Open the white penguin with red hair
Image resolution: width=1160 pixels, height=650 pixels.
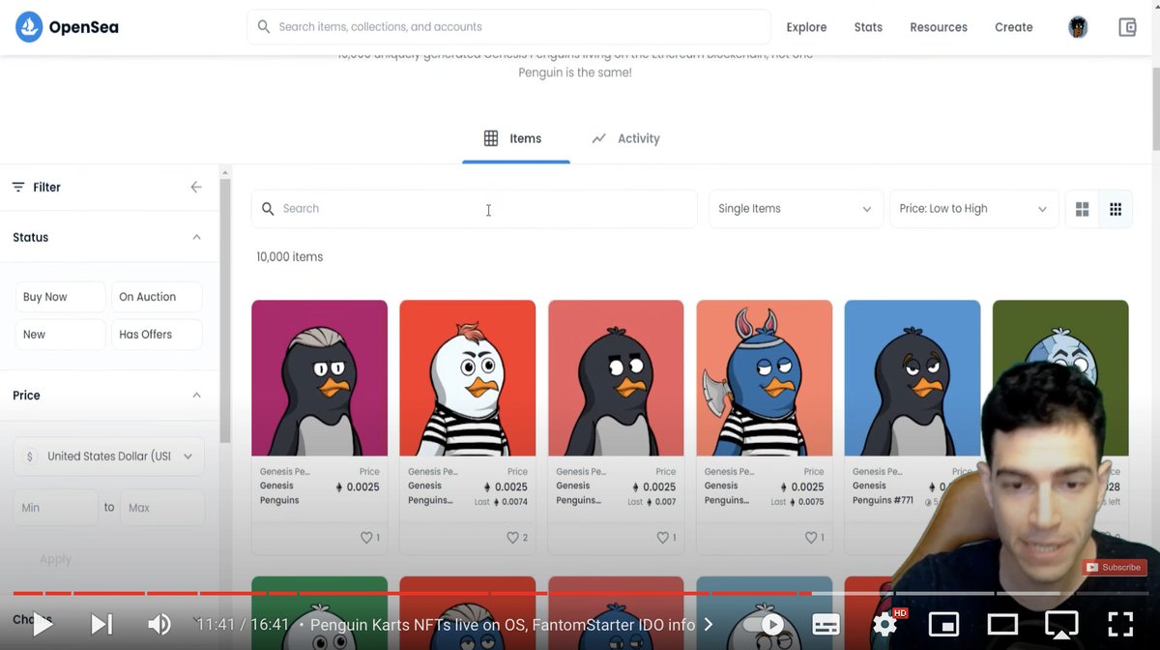tap(467, 378)
